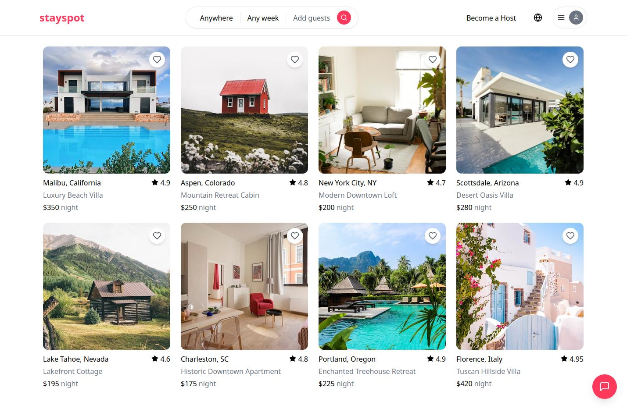Favorite the Lake Tahoe cottage
This screenshot has height=409, width=627.
157,236
